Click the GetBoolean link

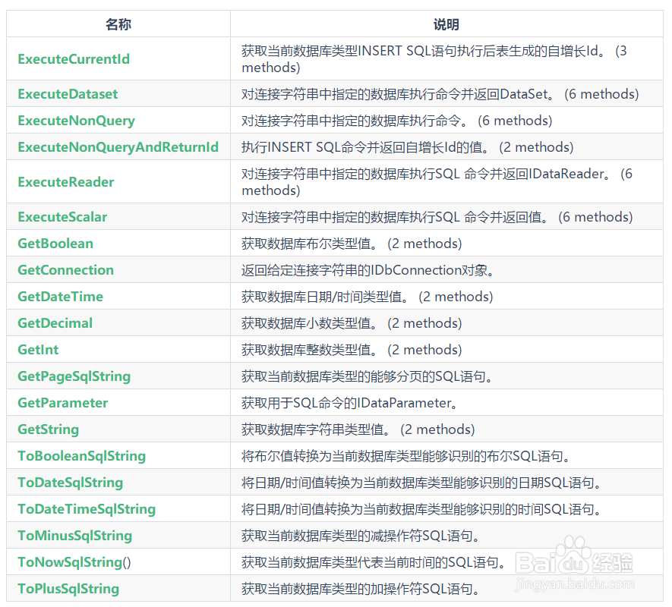point(55,244)
